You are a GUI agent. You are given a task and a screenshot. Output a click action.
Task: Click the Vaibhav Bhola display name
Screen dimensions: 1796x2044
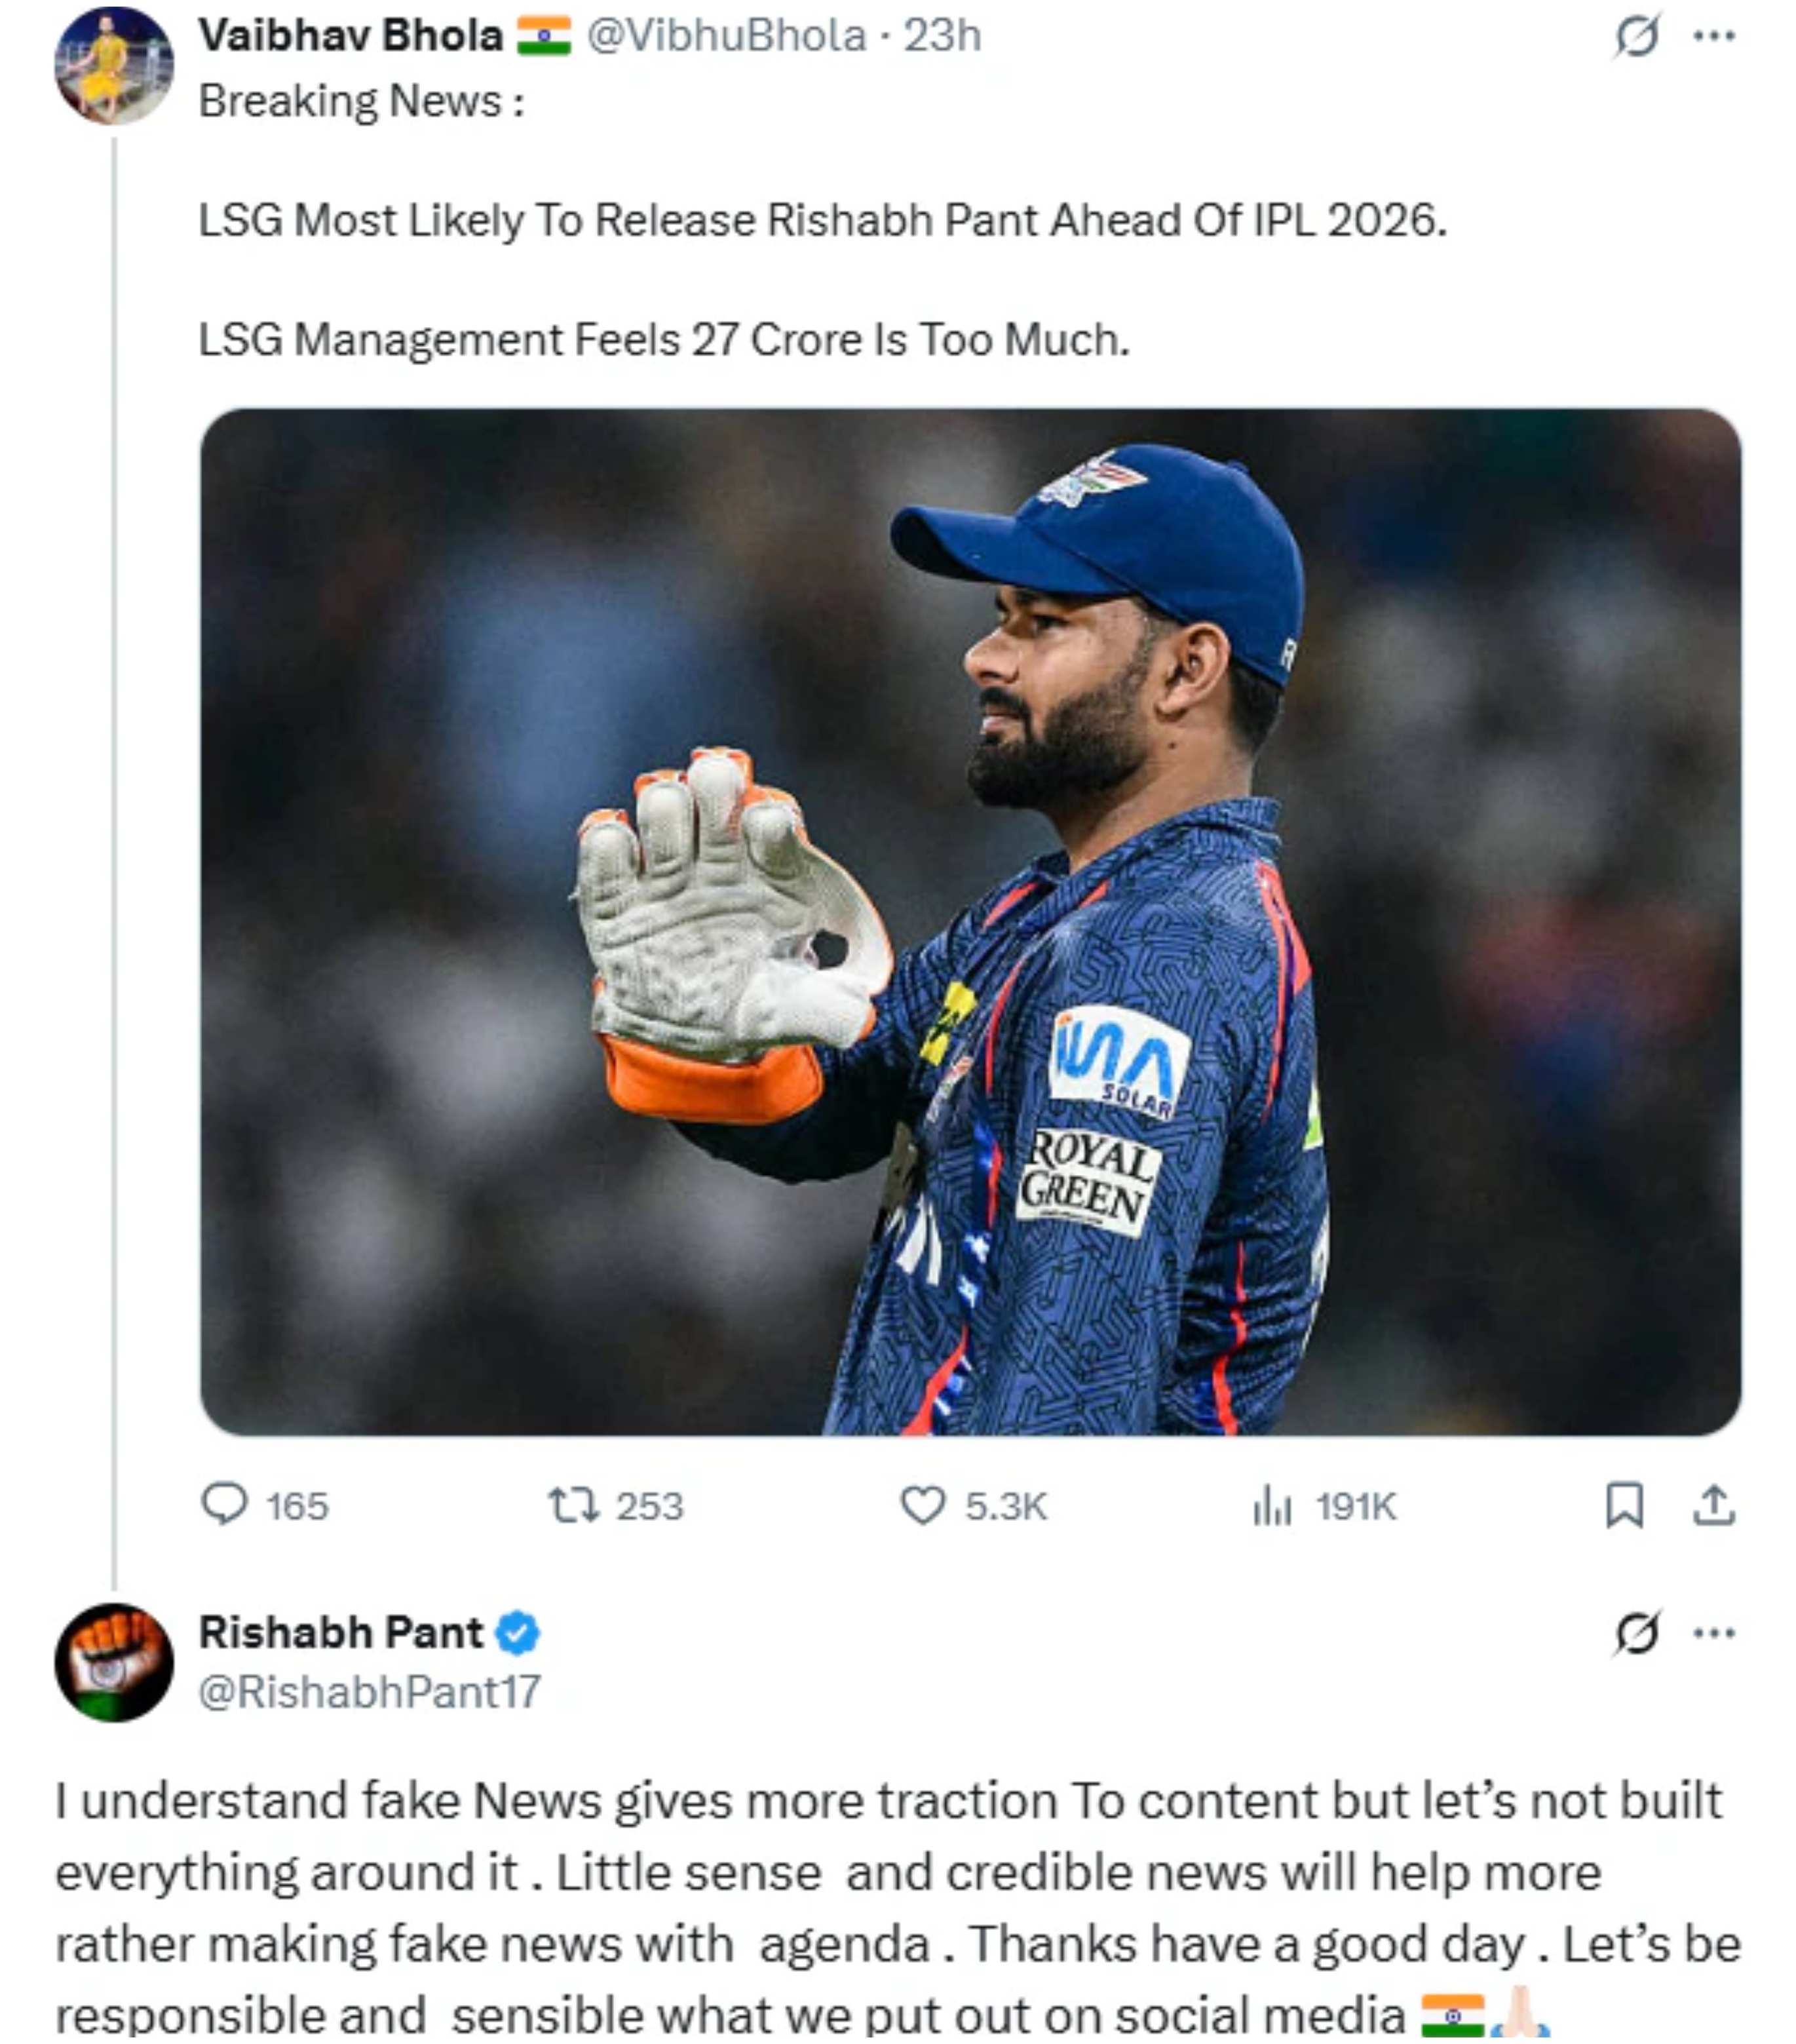[350, 36]
